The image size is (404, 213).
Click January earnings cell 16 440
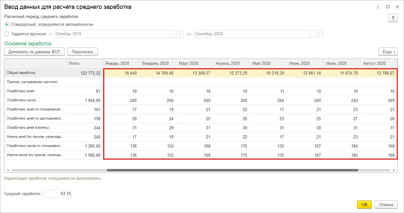121,73
